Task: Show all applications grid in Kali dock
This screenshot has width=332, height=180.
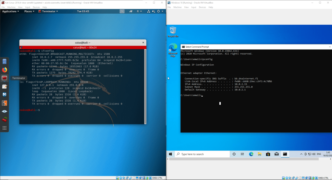Action: [x=5, y=128]
